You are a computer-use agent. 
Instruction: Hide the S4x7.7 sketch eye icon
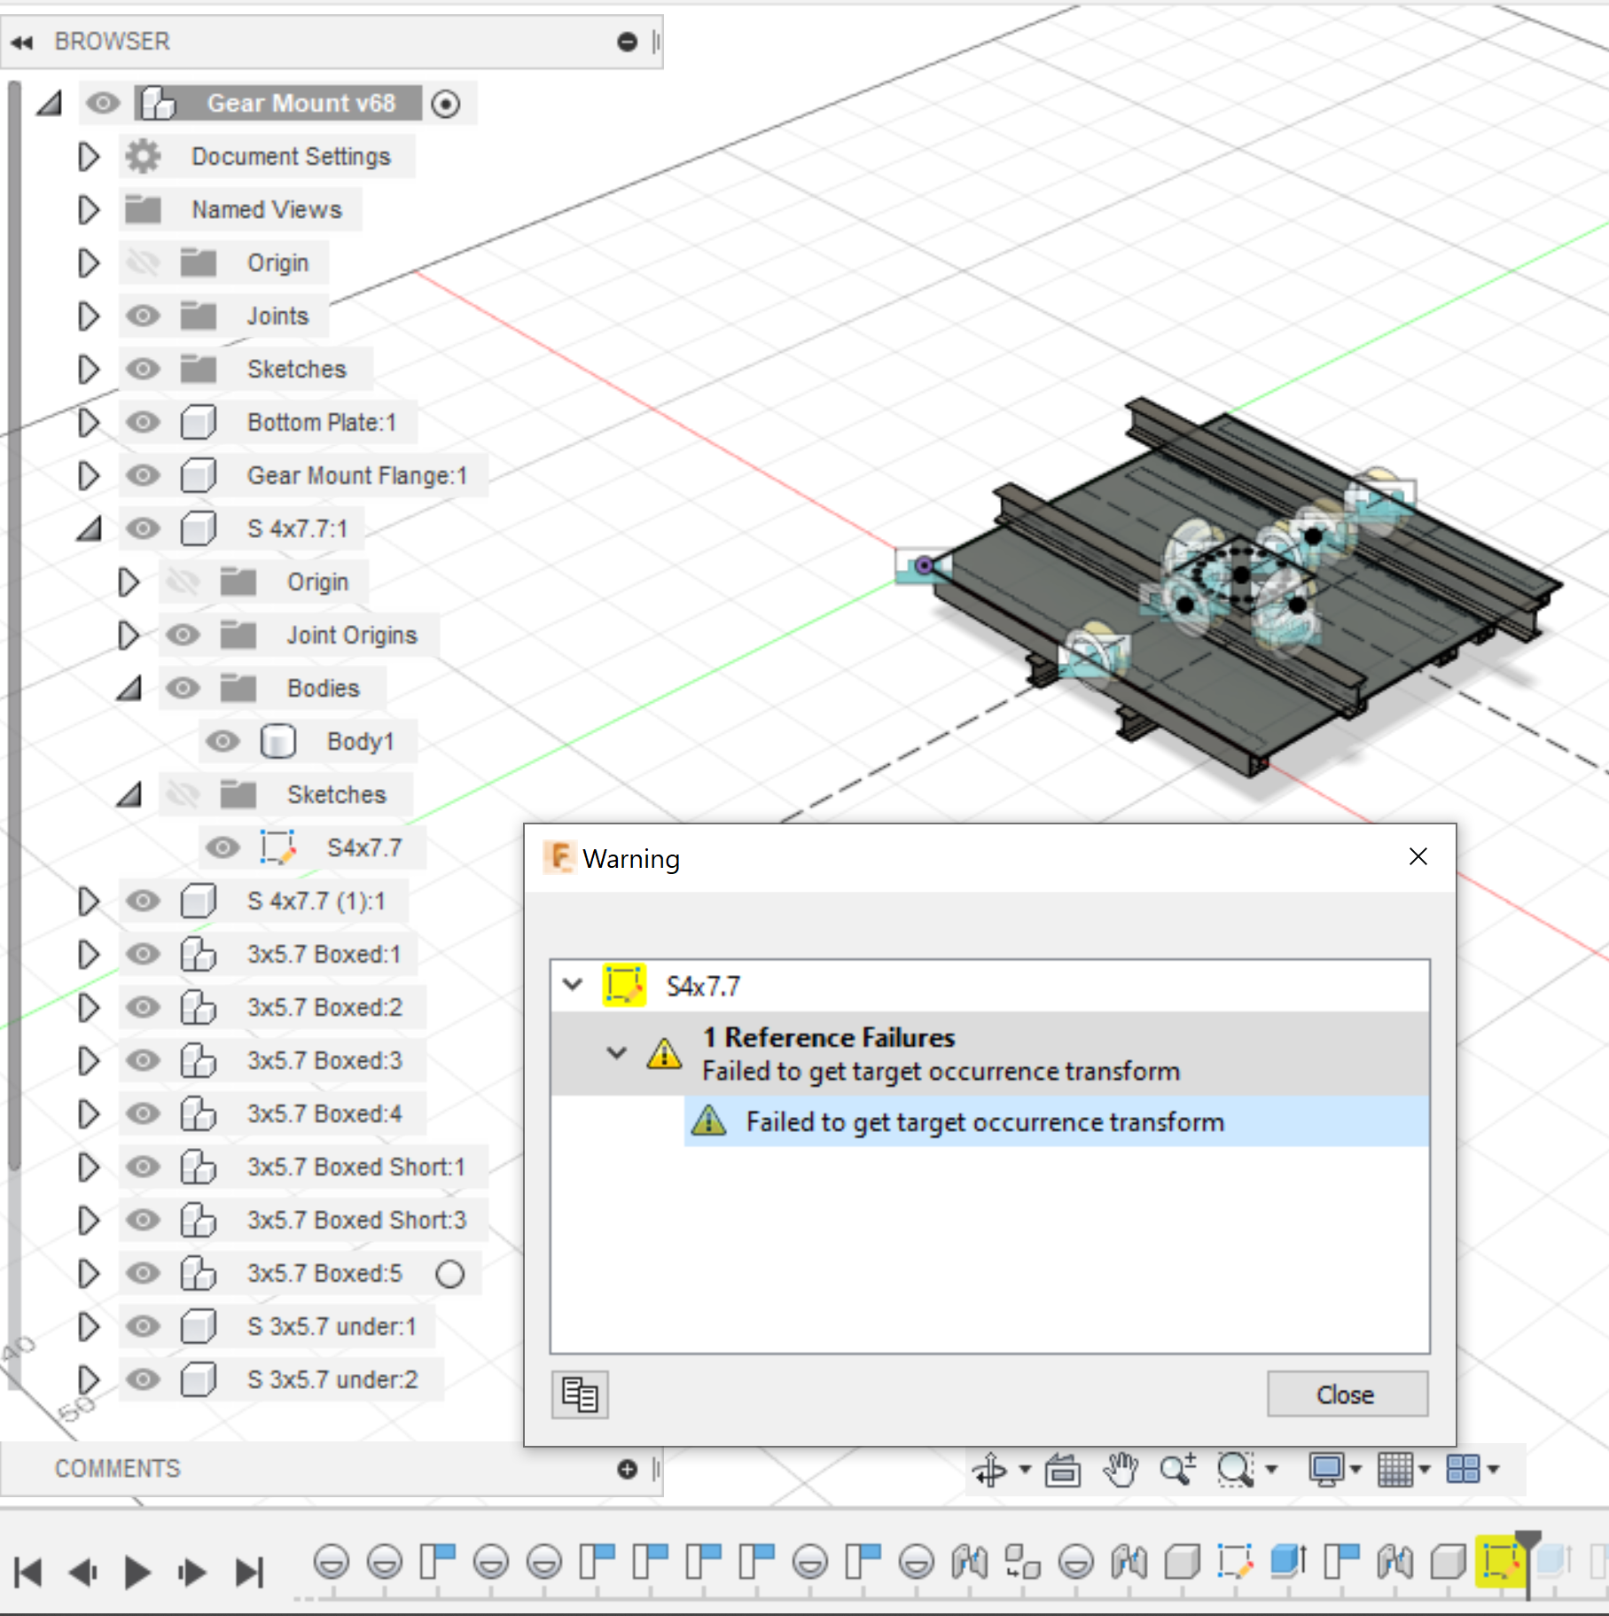pyautogui.click(x=223, y=847)
